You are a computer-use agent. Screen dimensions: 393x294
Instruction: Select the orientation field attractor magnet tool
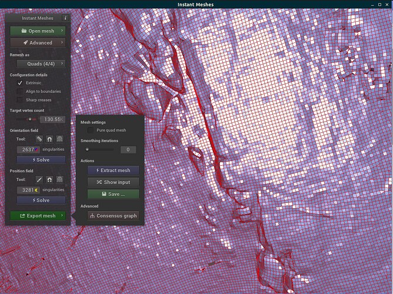[49, 139]
